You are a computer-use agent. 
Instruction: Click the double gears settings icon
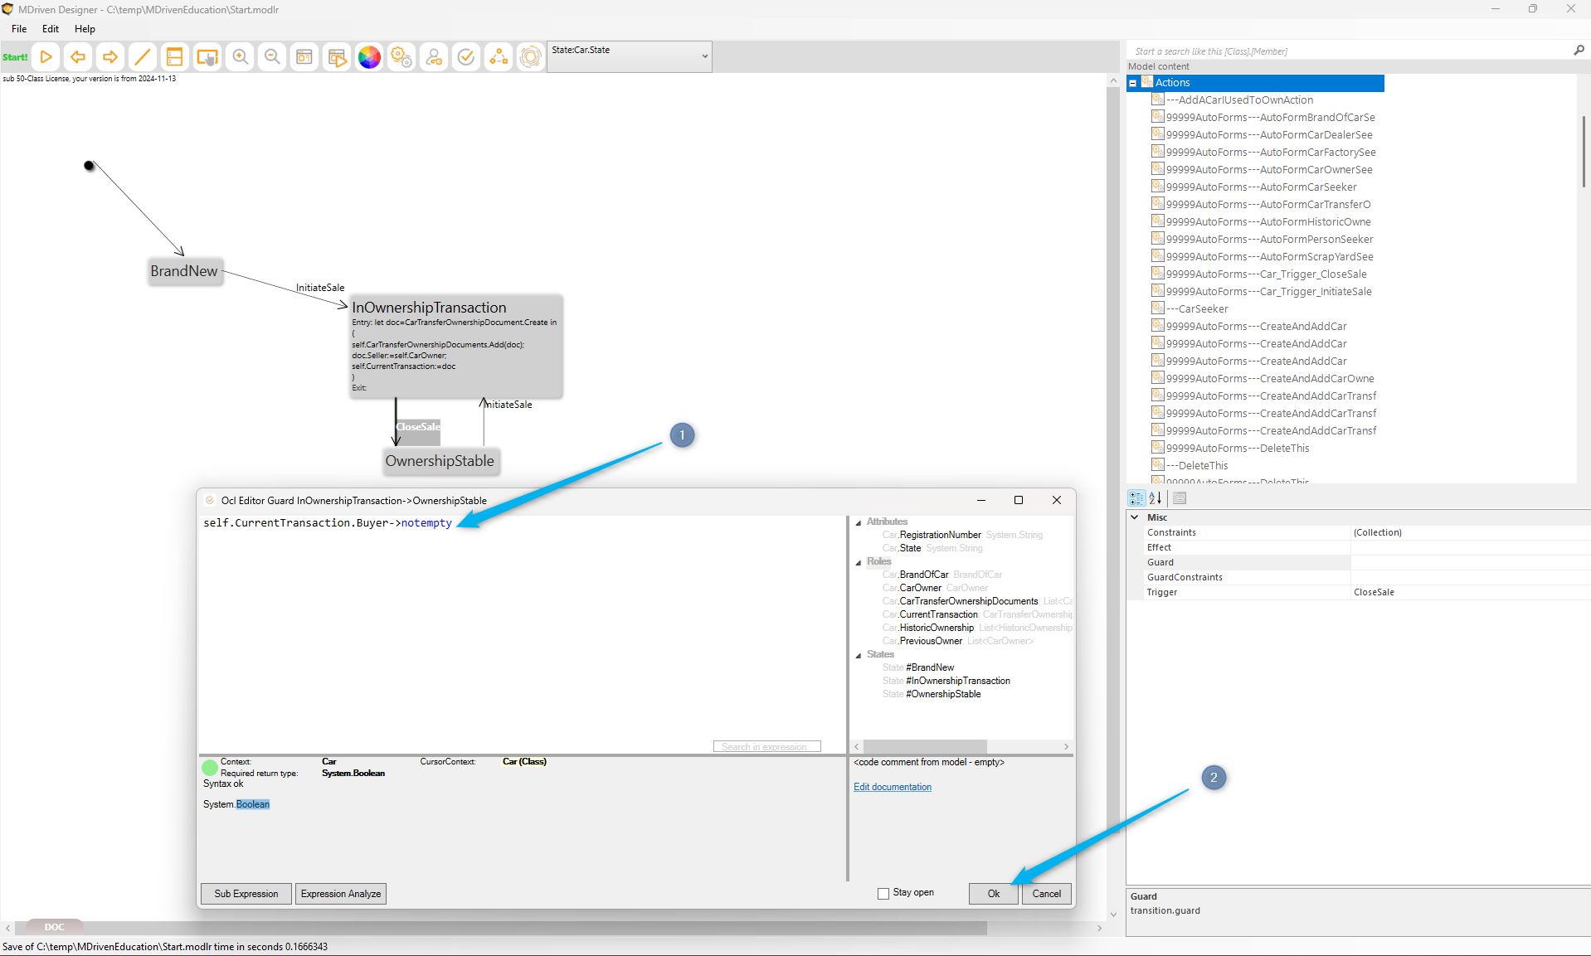tap(401, 57)
